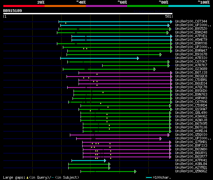Click the cyan ~100% identity legend segment

pos(189,6)
